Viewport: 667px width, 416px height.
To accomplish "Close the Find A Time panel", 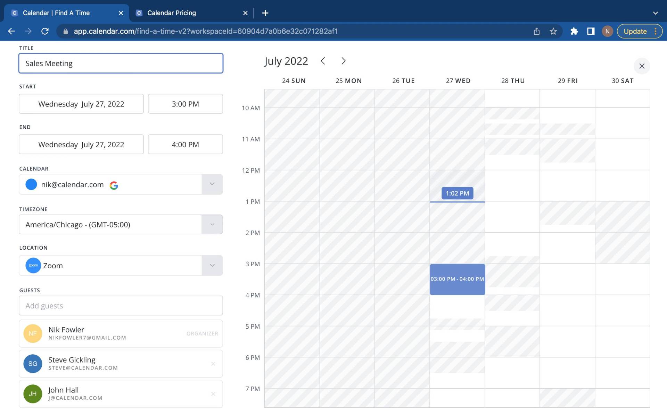I will click(642, 66).
